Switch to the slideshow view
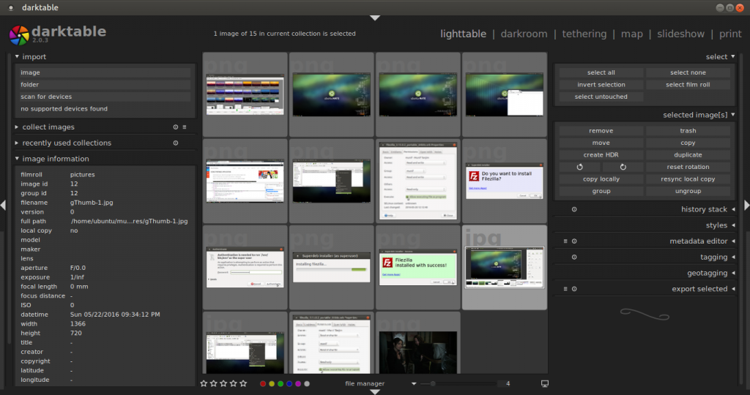750x395 pixels. (x=680, y=34)
